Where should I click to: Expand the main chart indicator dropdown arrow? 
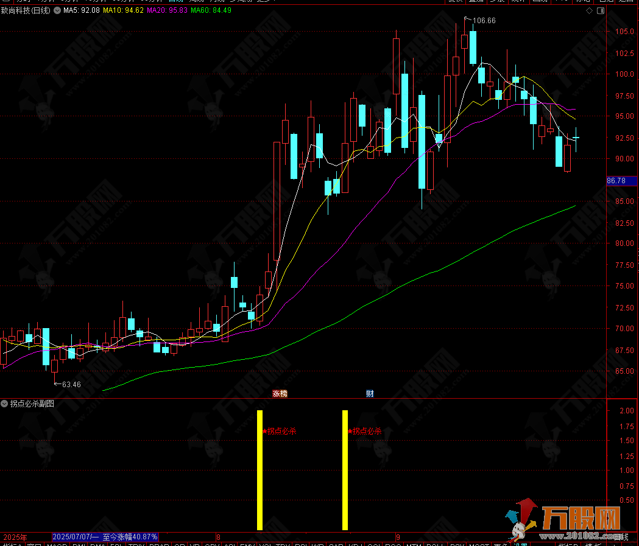point(58,10)
